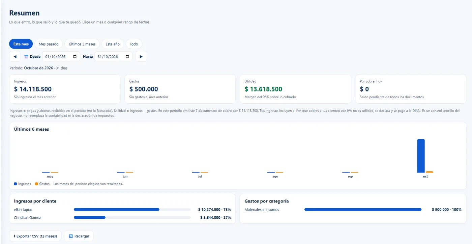Click elkin tapias progress bar
The height and width of the screenshot is (244, 472).
point(132,210)
